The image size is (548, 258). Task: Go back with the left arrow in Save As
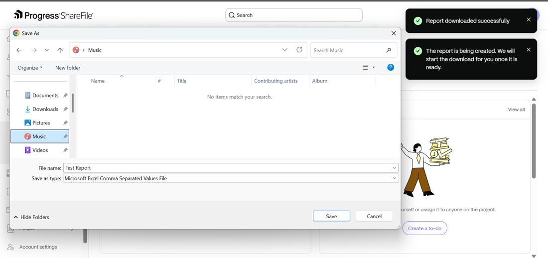point(19,50)
